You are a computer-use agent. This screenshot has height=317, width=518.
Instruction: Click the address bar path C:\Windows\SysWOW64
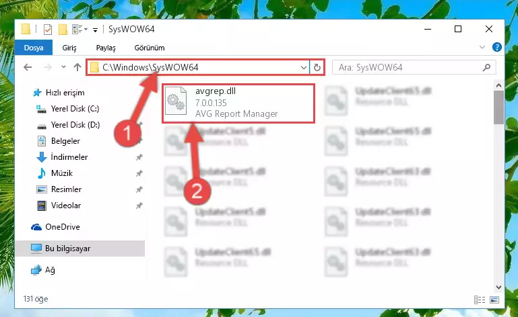click(150, 67)
